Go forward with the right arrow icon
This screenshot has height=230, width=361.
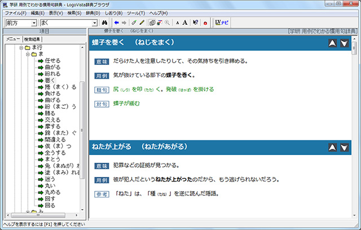point(124,23)
